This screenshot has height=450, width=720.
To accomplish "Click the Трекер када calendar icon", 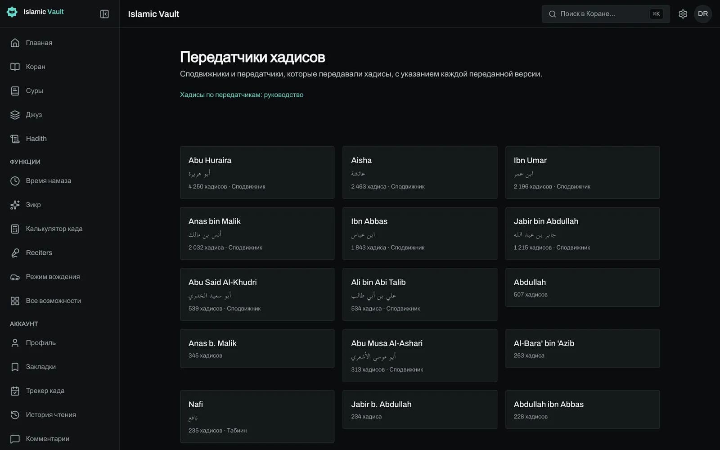I will [15, 391].
